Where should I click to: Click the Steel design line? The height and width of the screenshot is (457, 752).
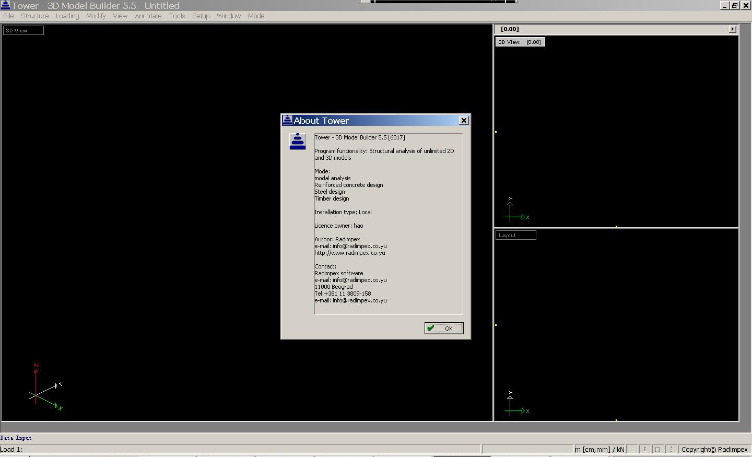coord(330,192)
